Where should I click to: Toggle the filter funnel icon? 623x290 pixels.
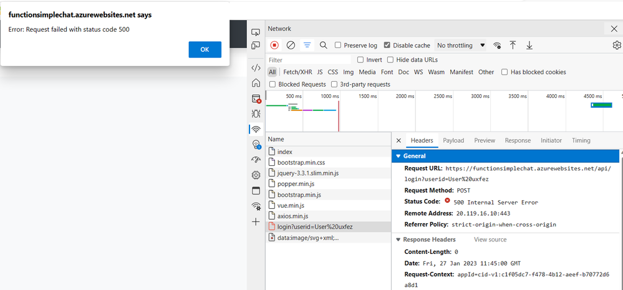[307, 46]
